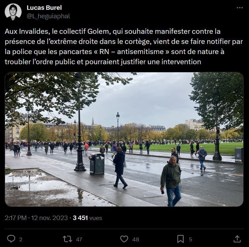Open the three-dot more options menu

click(240, 8)
